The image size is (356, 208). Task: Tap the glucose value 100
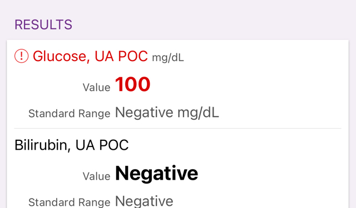click(132, 84)
